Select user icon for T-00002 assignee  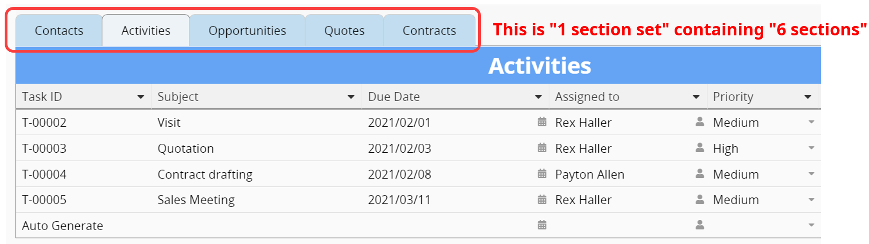[700, 122]
